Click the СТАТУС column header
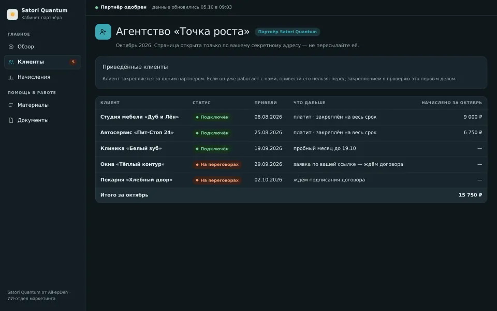The height and width of the screenshot is (311, 497). [x=201, y=103]
